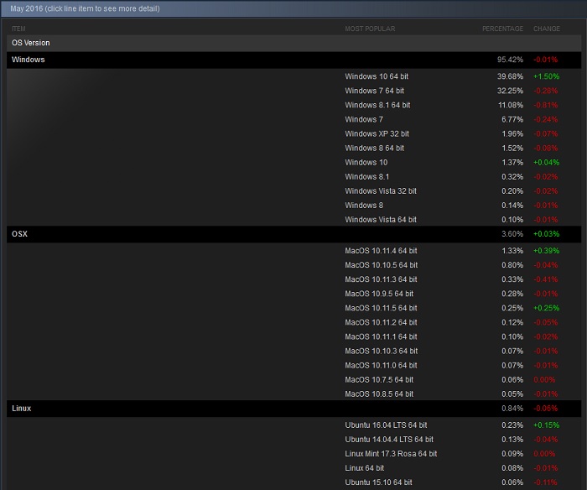Click the OS Version line item
The image size is (587, 490).
pos(30,43)
